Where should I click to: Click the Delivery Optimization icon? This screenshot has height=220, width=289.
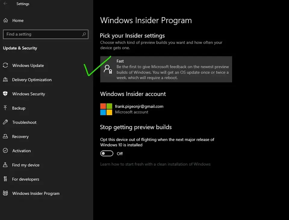pyautogui.click(x=5, y=80)
